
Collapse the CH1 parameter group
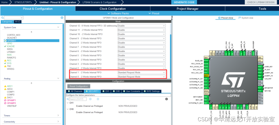[x=68, y=103]
